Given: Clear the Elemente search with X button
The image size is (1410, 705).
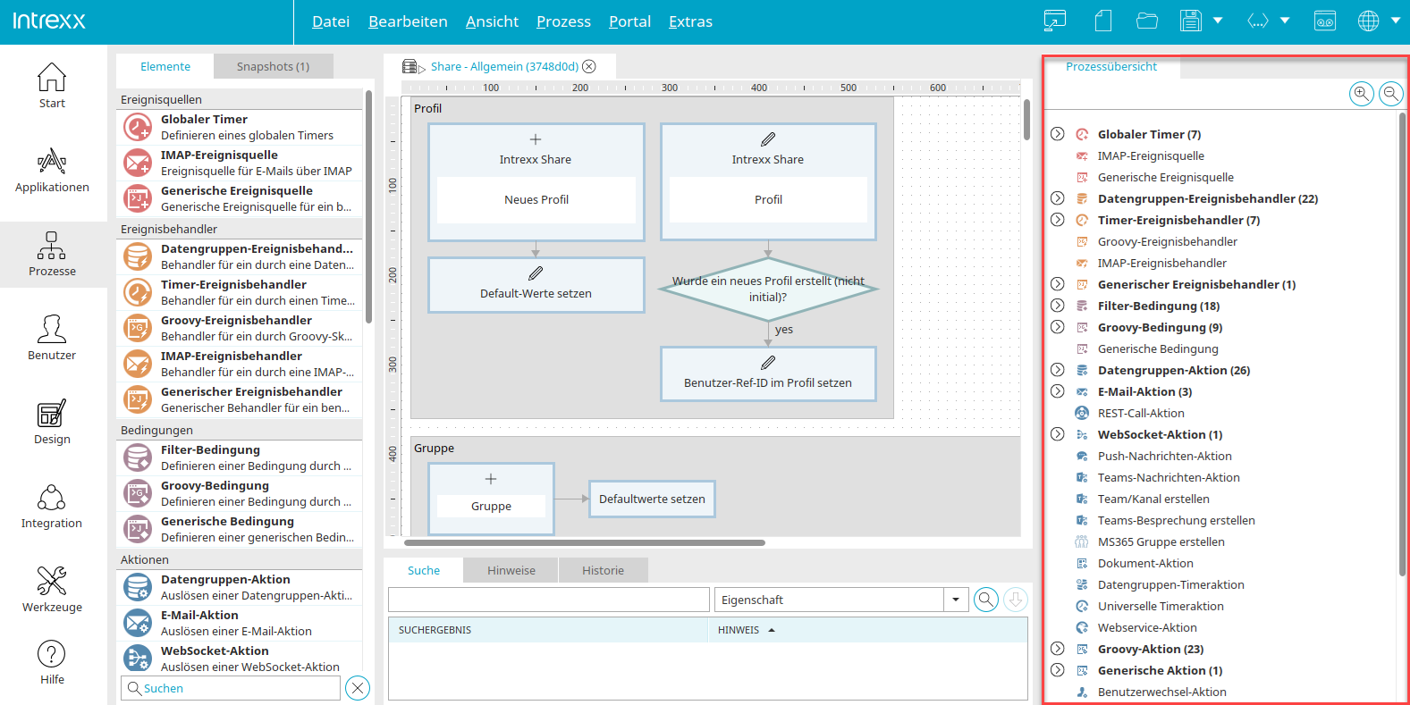Looking at the screenshot, I should (x=358, y=688).
